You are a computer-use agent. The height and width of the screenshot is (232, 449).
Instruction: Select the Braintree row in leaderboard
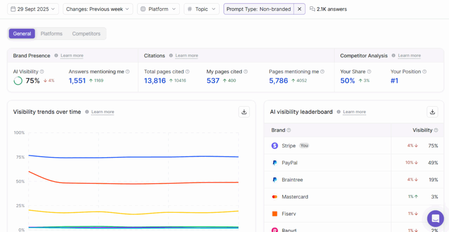[x=354, y=180]
